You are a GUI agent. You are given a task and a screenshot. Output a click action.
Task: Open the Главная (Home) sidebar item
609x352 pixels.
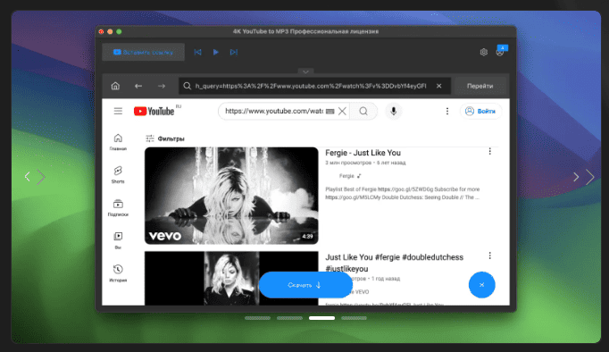tap(118, 142)
